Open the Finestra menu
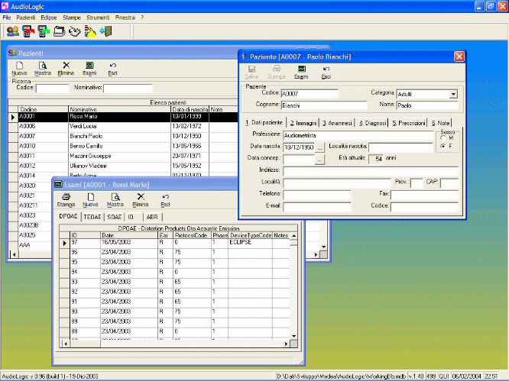This screenshot has width=509, height=381. click(x=125, y=18)
